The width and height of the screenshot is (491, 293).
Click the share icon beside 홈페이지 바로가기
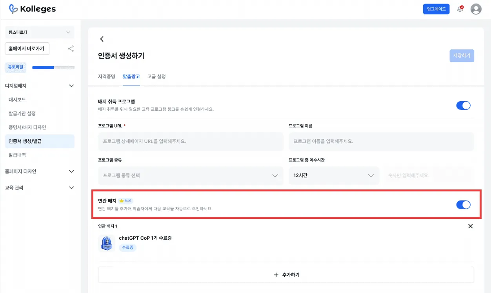[x=71, y=49]
